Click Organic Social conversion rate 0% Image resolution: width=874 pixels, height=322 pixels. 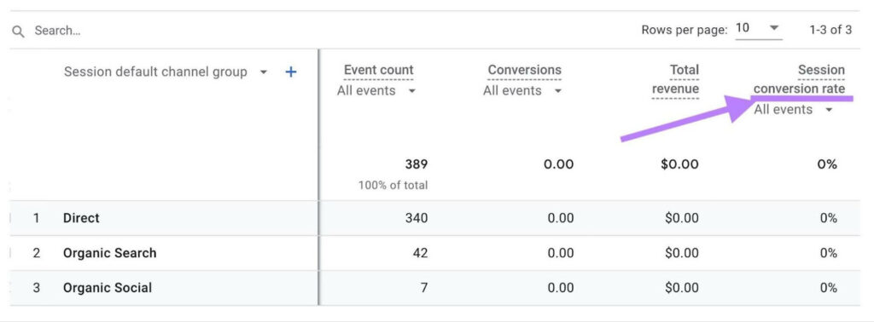pos(828,288)
